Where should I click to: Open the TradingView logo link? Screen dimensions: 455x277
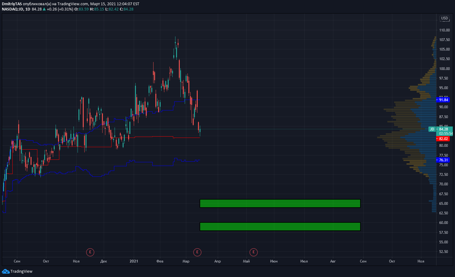(17, 271)
